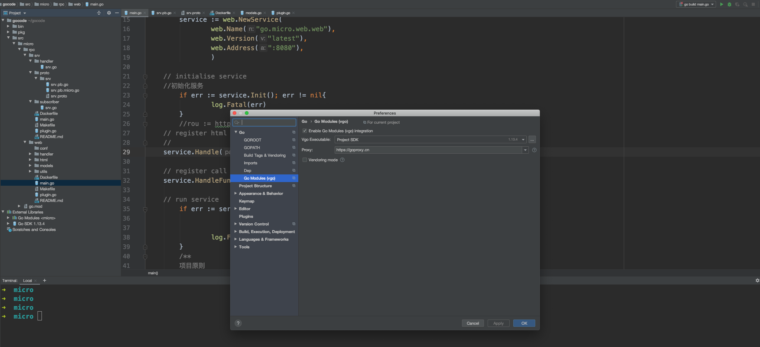Close the models.go editor tab

[265, 13]
